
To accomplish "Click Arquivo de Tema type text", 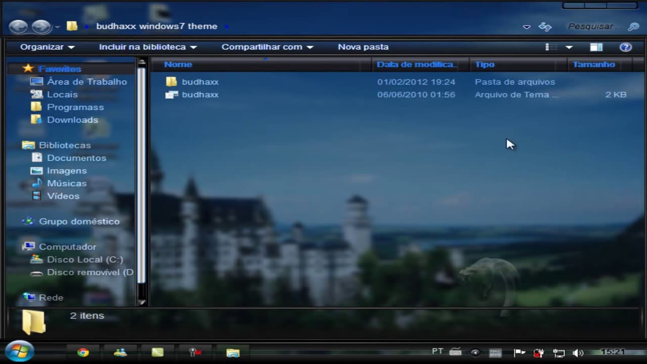I will [516, 95].
